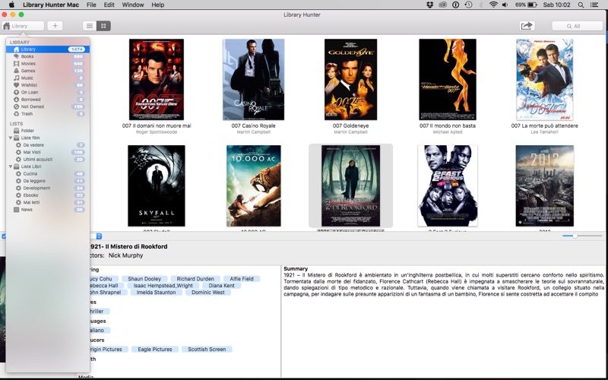The image size is (608, 380).
Task: Collapse the Liste Libri group
Action: tap(11, 166)
